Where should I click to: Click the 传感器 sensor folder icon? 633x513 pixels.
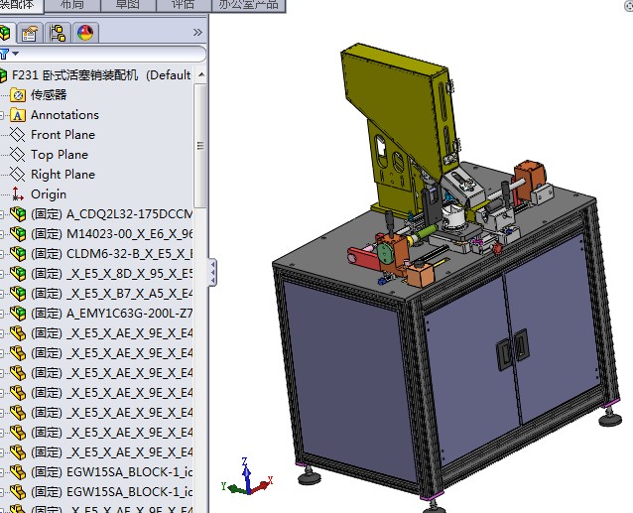point(18,95)
